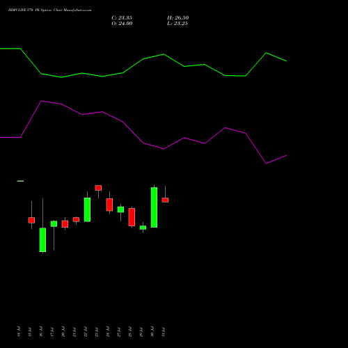Click the red candle for 15 Jul
The width and height of the screenshot is (348, 348).
(31, 220)
